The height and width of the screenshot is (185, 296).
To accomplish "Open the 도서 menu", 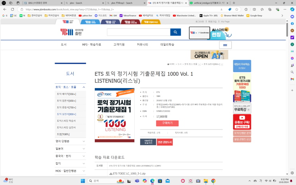I will click(x=64, y=45).
